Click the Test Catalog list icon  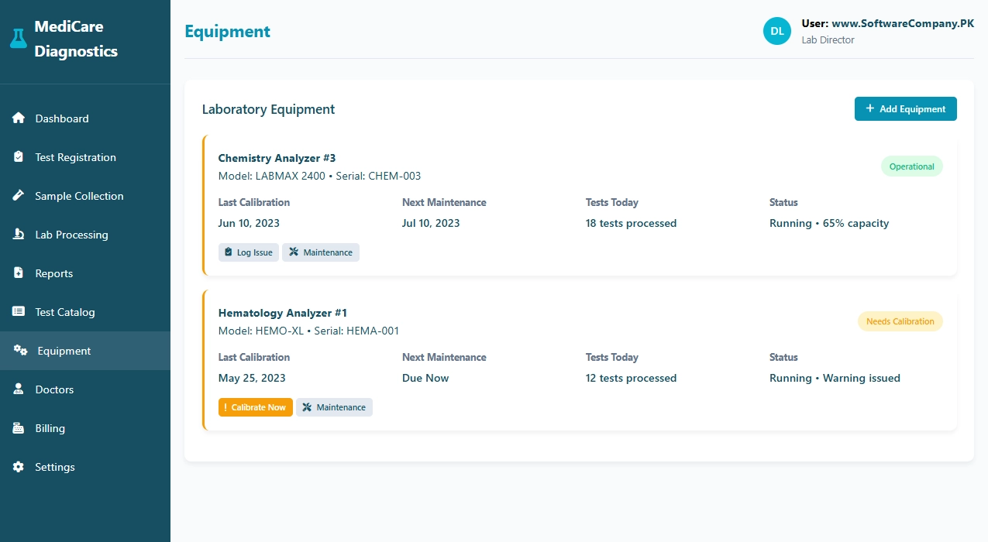pos(19,312)
